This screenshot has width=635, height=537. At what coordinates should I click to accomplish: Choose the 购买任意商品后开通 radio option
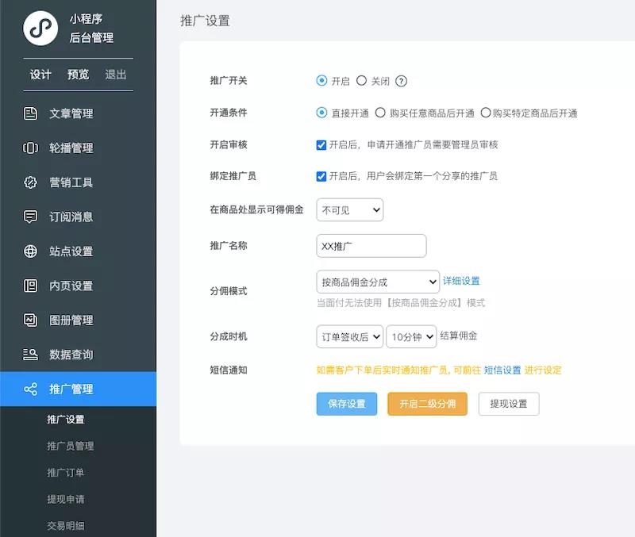click(381, 113)
